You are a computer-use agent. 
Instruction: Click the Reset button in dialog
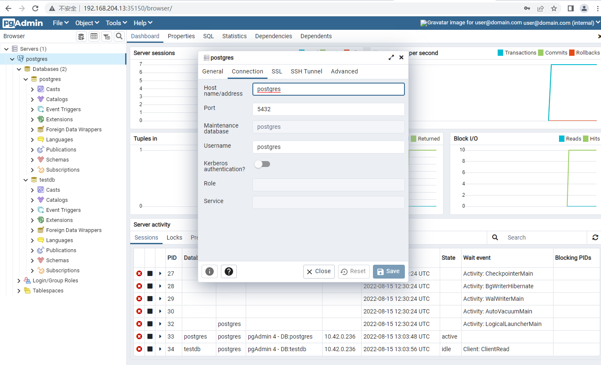[x=354, y=271]
